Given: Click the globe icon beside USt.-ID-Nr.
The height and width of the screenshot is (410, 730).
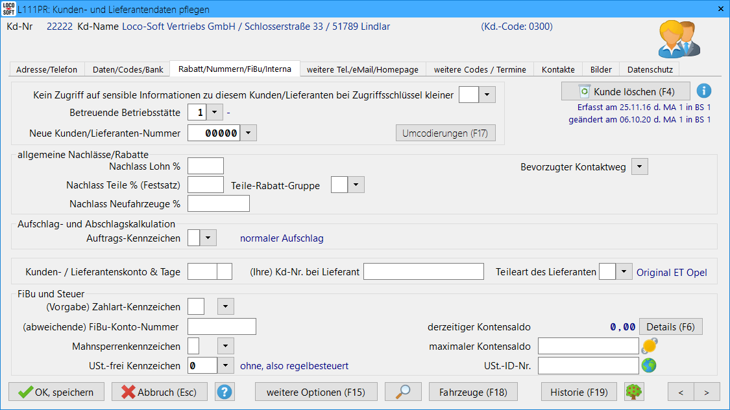Looking at the screenshot, I should pos(649,366).
